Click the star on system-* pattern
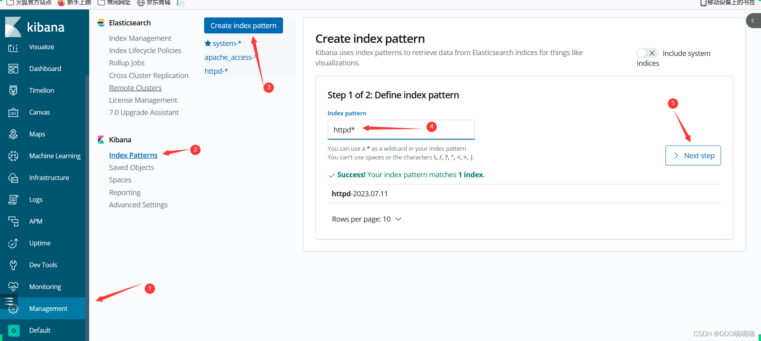This screenshot has width=761, height=341. pos(208,43)
